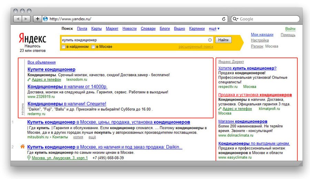Image resolution: width=310 pixels, height=179 pixels.
Task: Click the Найти search button
Action: coord(223,40)
